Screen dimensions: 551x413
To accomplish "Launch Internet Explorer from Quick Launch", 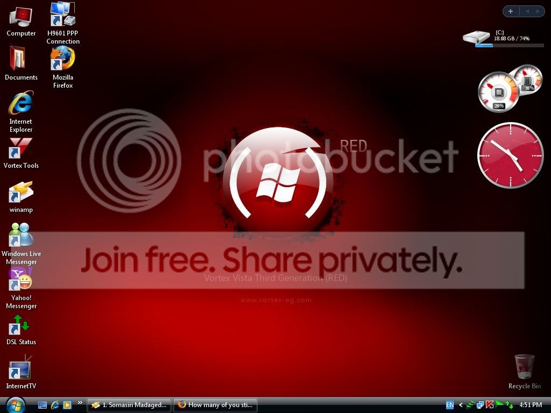I will pyautogui.click(x=55, y=405).
